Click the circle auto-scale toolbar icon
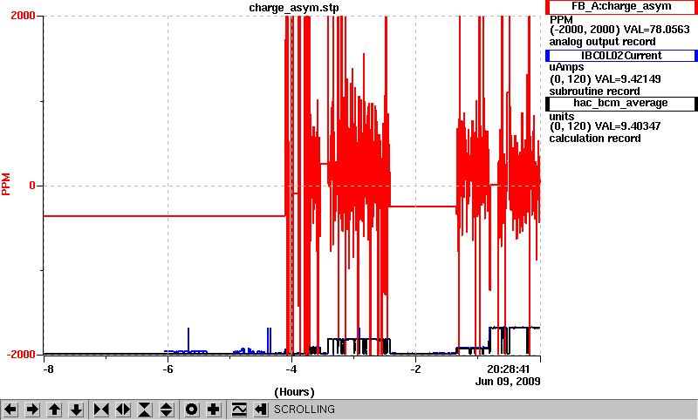Screen dimensions: 698x420 (191, 409)
